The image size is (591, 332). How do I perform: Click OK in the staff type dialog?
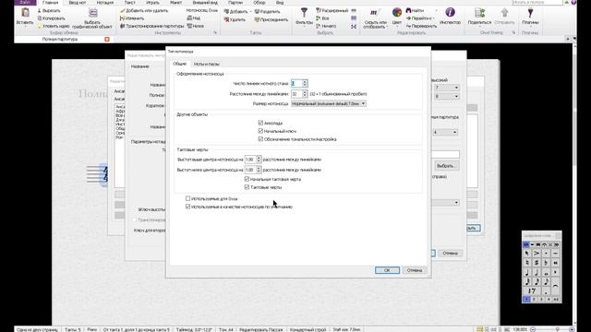(387, 270)
